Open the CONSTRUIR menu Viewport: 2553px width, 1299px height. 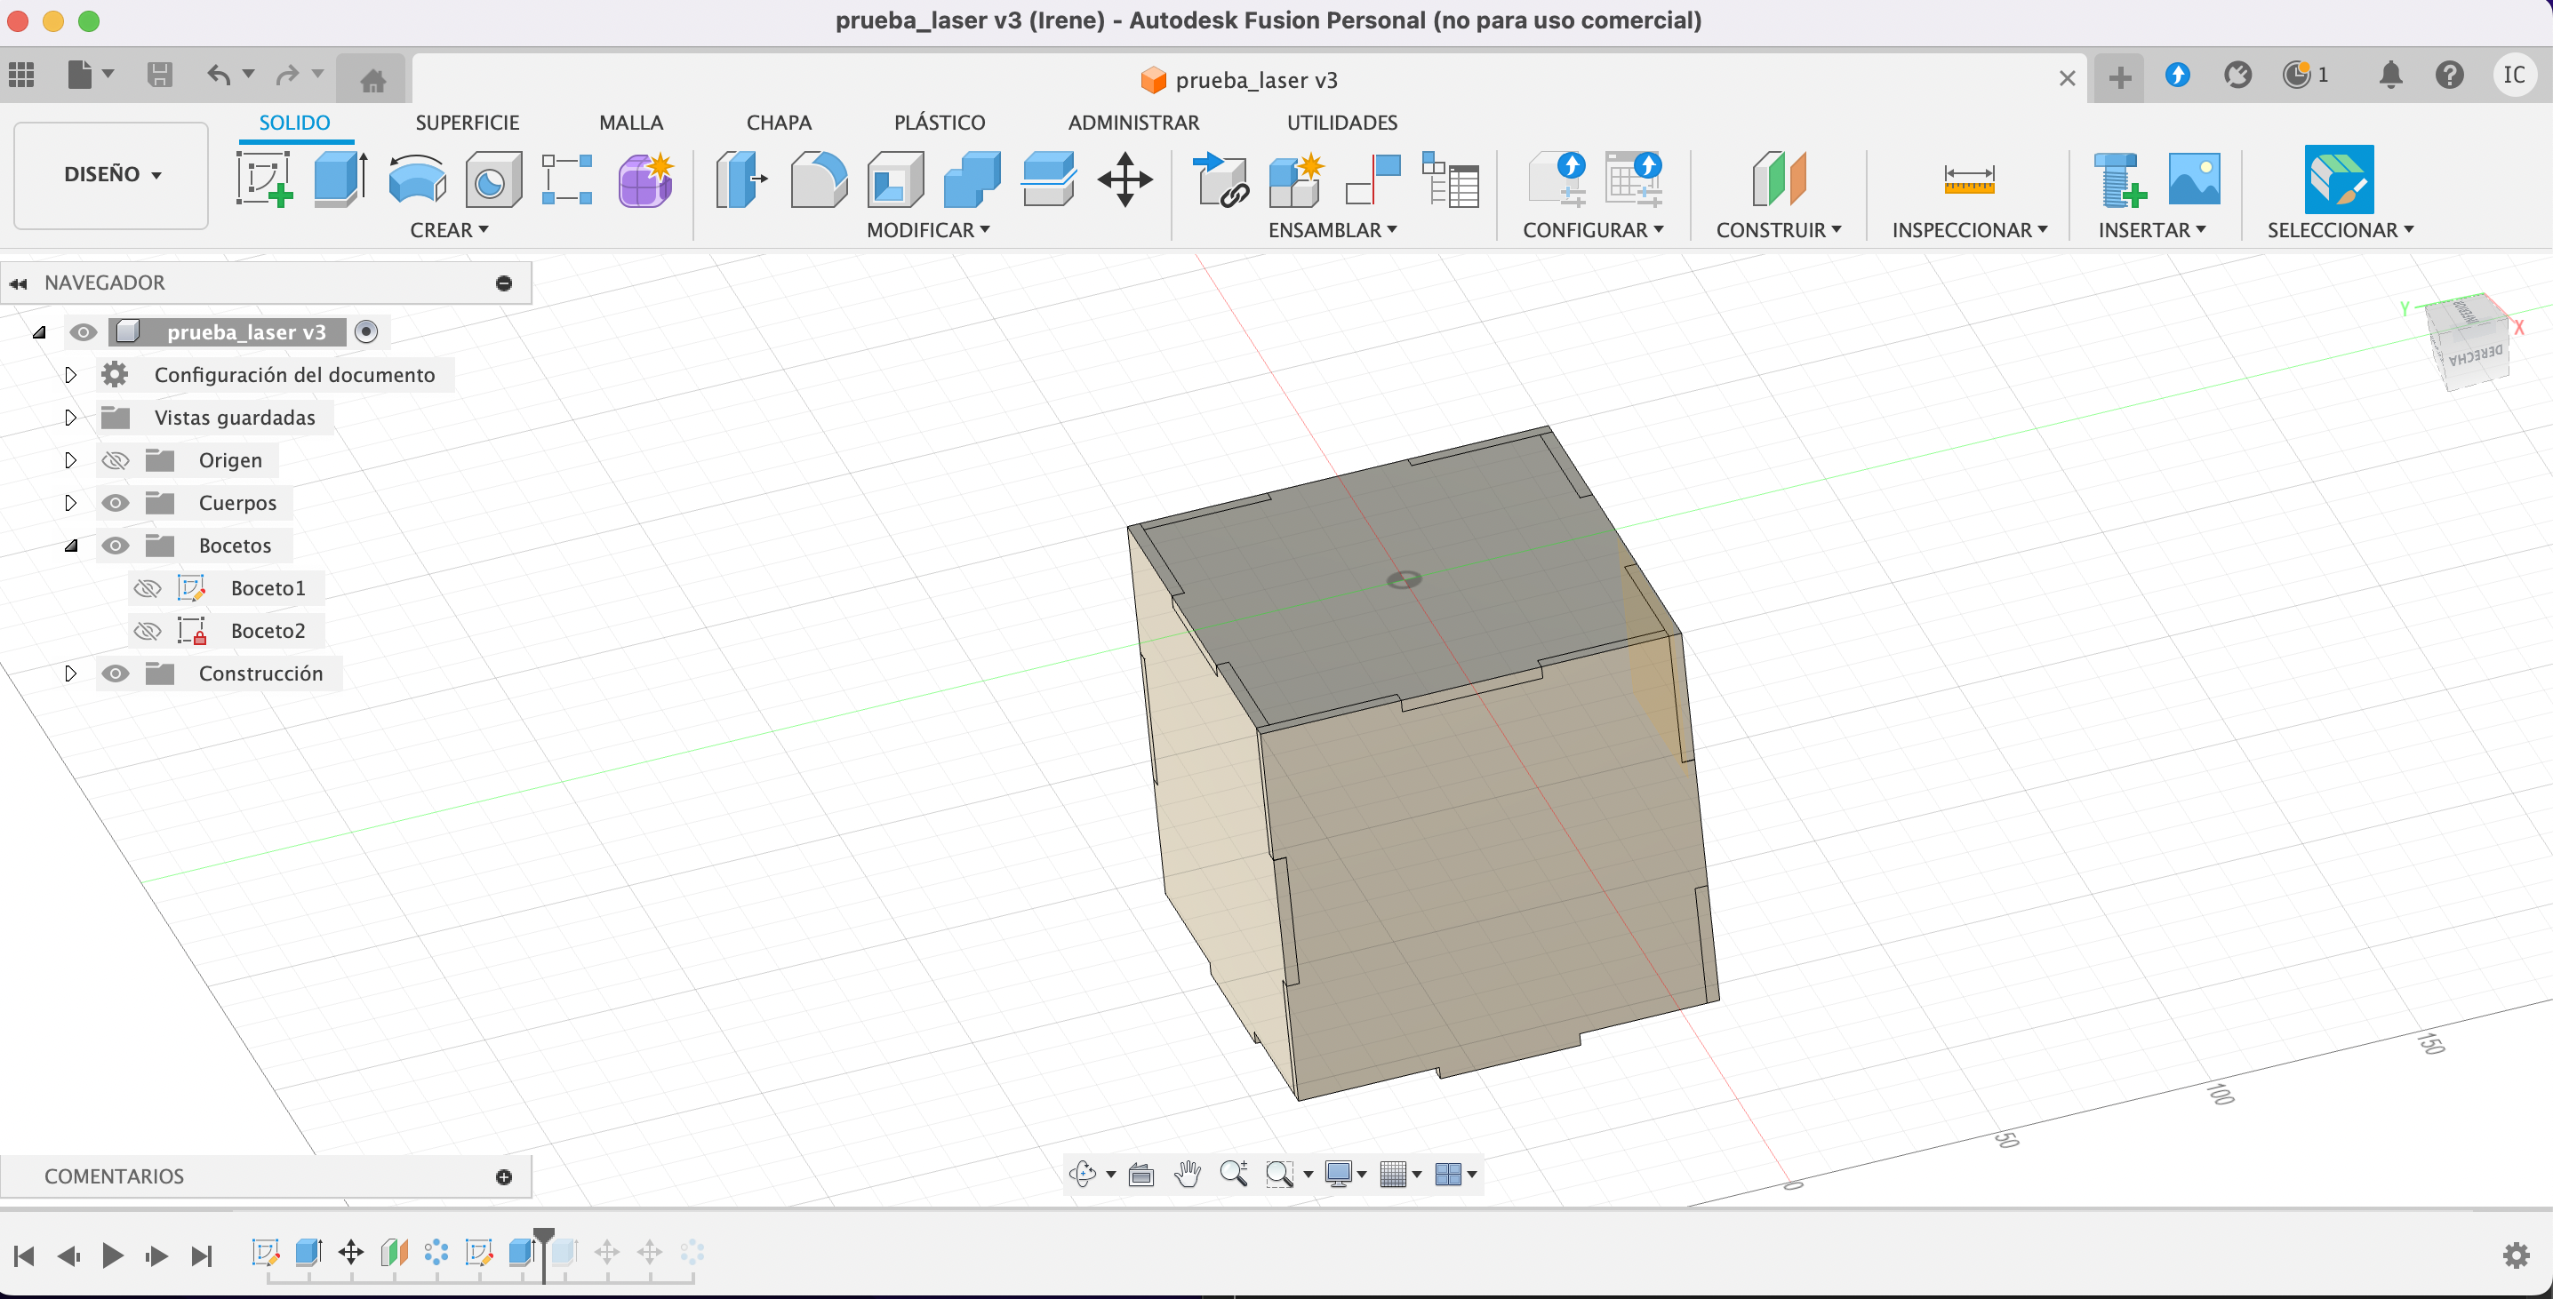1778,230
